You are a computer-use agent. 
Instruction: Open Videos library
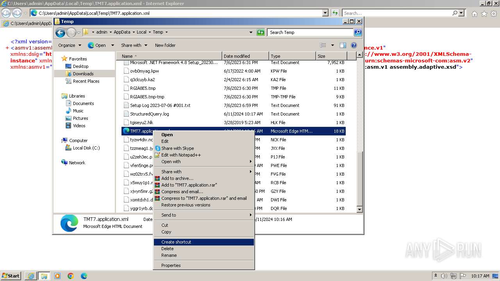[x=79, y=126]
